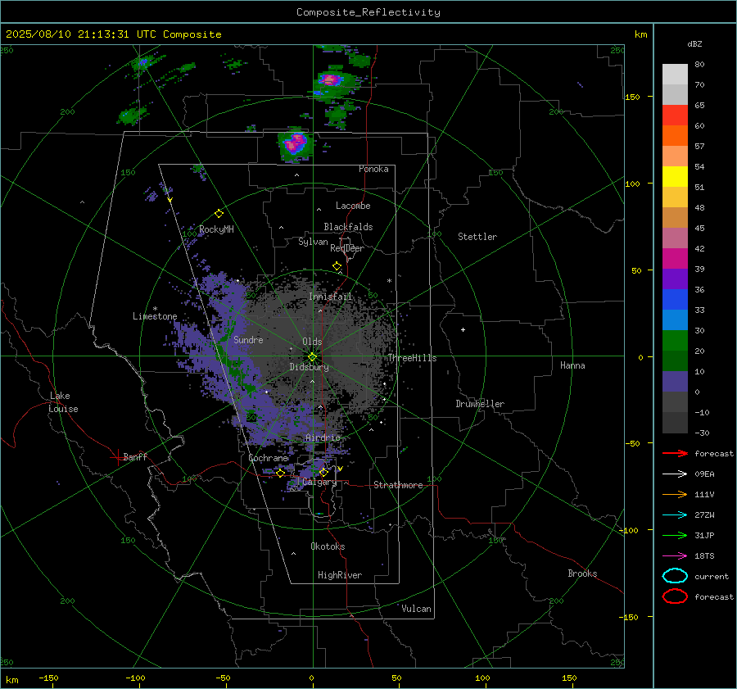The width and height of the screenshot is (737, 689).
Task: Click the ThreeHills label
Action: [412, 358]
